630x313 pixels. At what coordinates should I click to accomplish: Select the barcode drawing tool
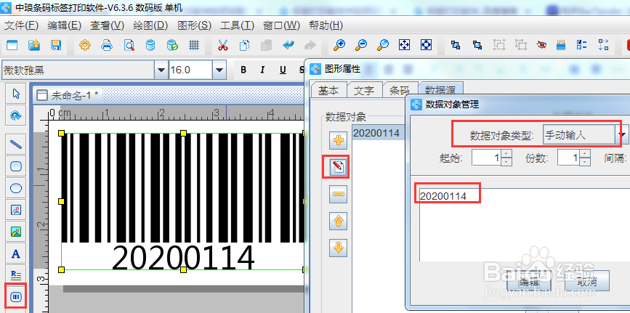point(16,296)
